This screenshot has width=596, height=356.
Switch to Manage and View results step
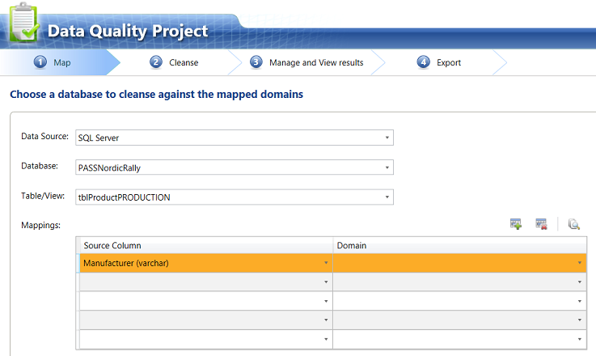(x=316, y=62)
